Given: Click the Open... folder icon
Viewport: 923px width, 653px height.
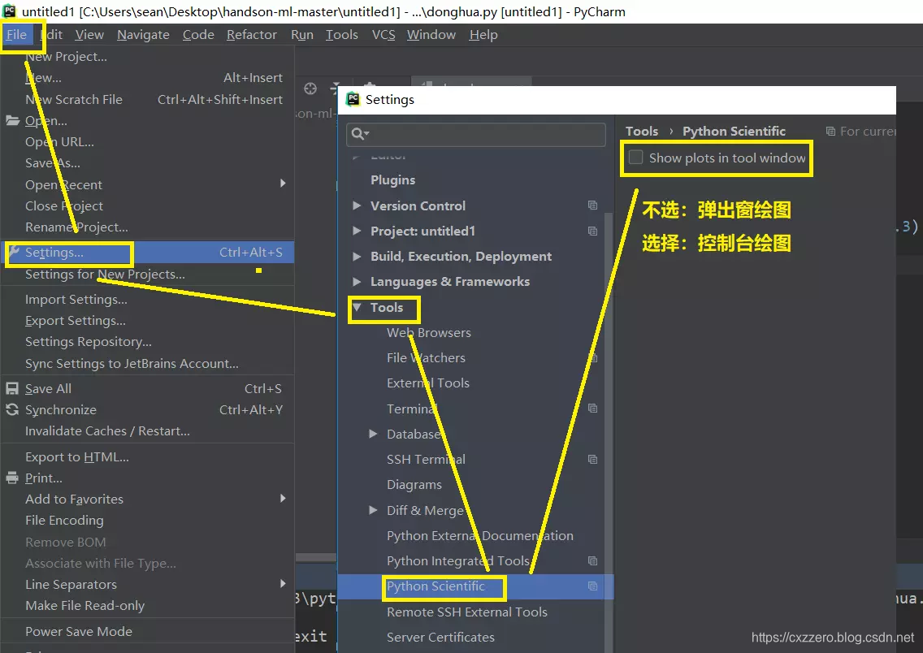Looking at the screenshot, I should (x=12, y=120).
